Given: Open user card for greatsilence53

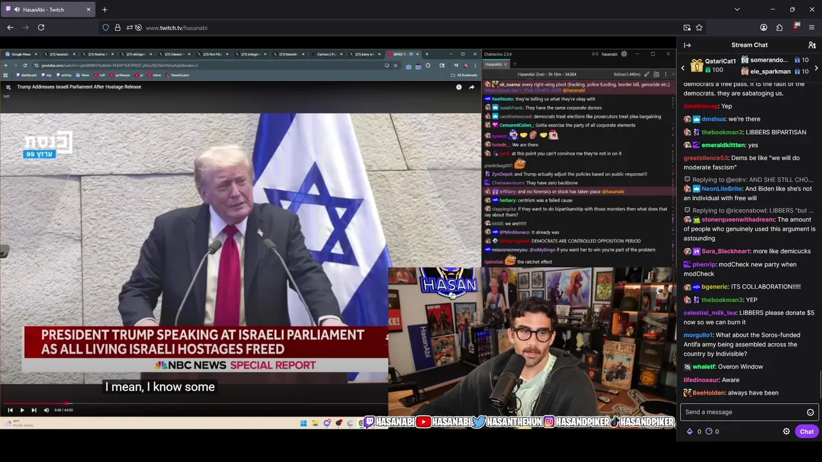Looking at the screenshot, I should pos(706,158).
